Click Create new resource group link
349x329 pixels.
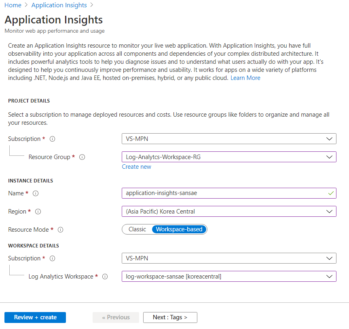pyautogui.click(x=136, y=167)
